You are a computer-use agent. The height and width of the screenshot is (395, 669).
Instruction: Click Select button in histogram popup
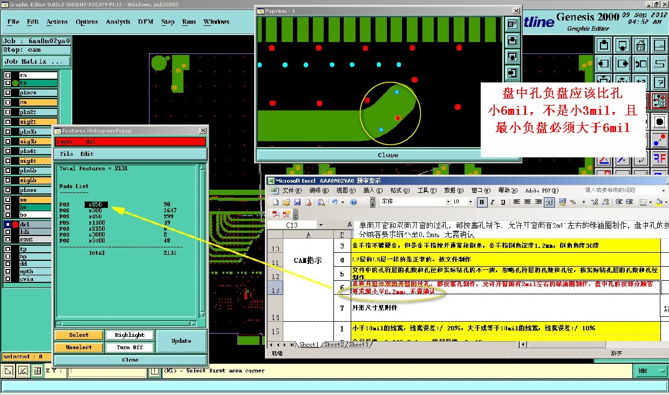click(79, 335)
